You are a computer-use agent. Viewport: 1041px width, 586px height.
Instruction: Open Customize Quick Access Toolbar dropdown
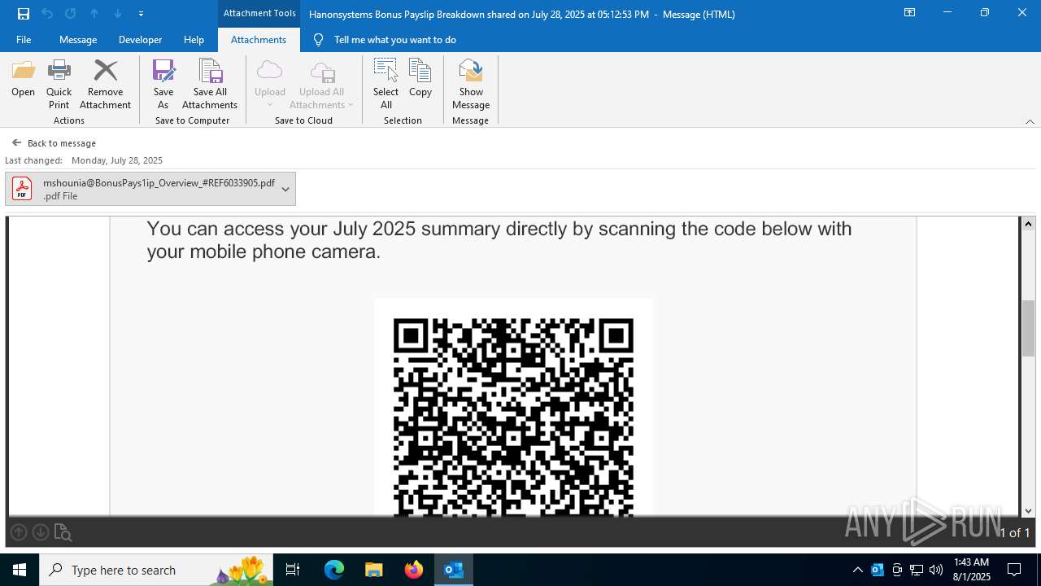coord(141,14)
